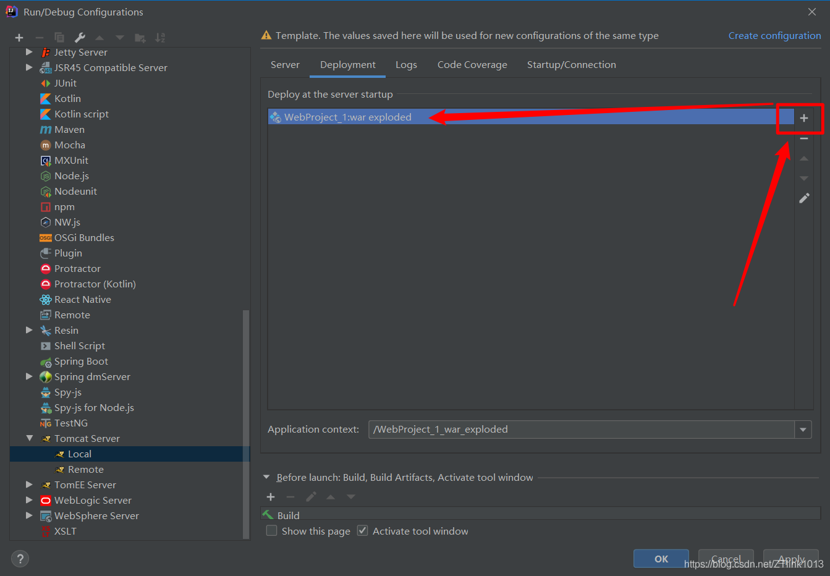830x576 pixels.
Task: Open the Code Coverage tab
Action: tap(472, 65)
